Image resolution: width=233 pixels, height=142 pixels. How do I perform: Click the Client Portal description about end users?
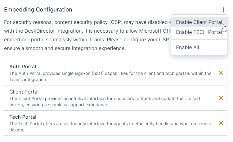(x=105, y=102)
